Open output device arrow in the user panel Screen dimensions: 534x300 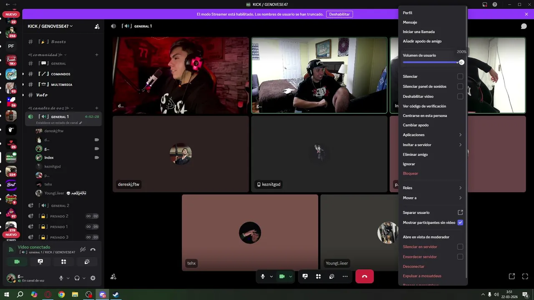pos(84,278)
